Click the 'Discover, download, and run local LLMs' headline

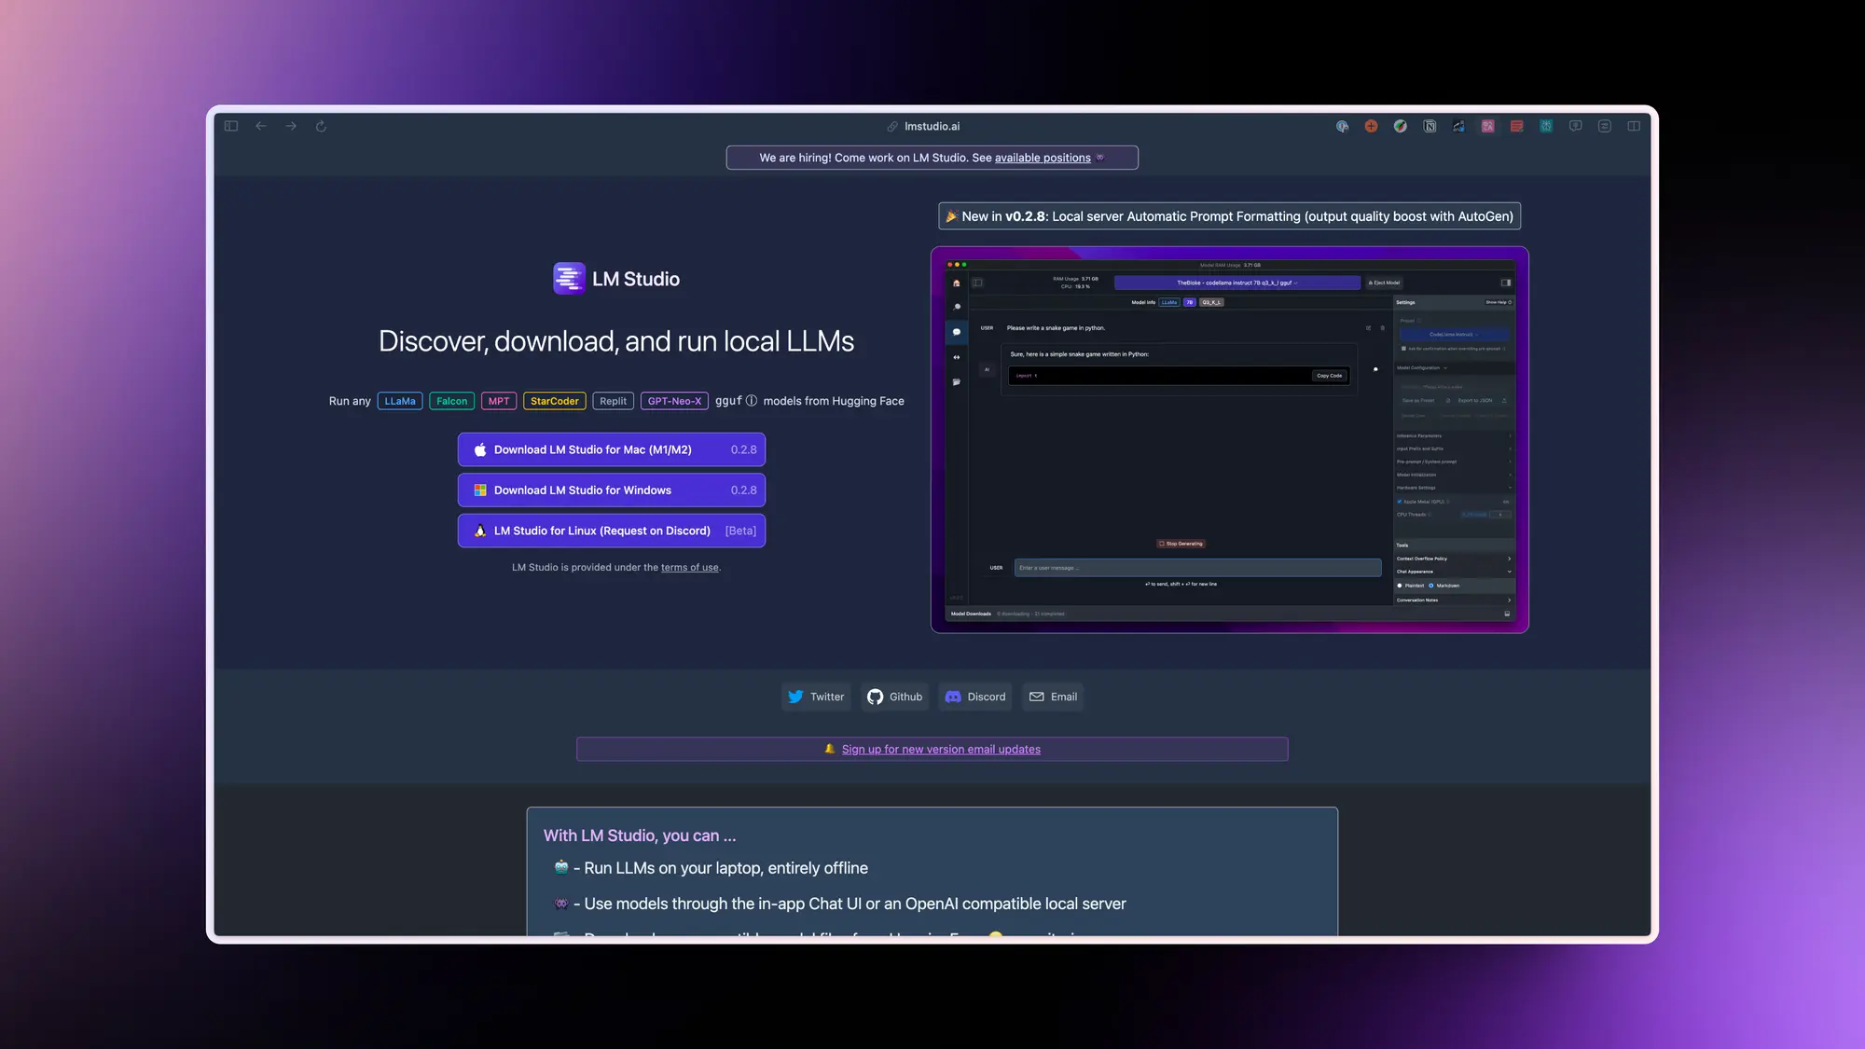(616, 341)
